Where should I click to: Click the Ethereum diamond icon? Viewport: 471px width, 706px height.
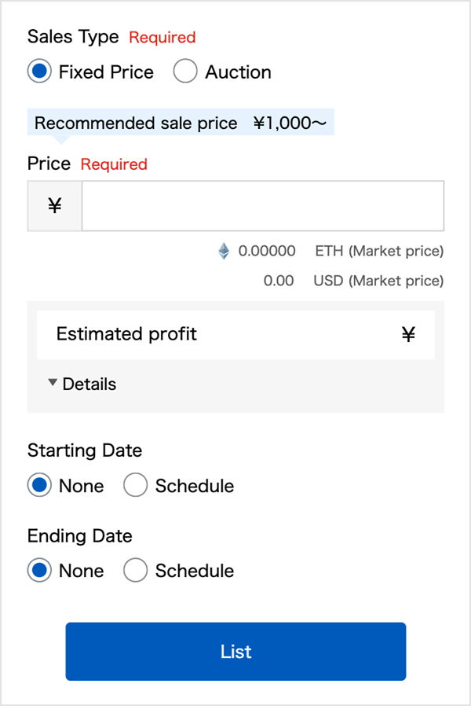[x=224, y=251]
